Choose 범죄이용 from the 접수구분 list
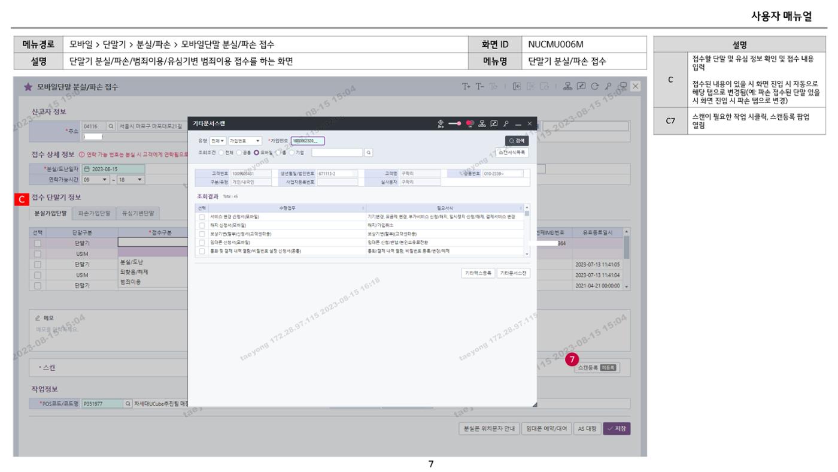This screenshot has width=838, height=472. 130,282
